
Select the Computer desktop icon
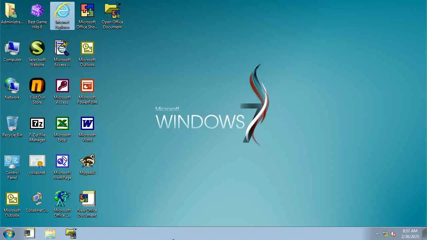[x=12, y=51]
